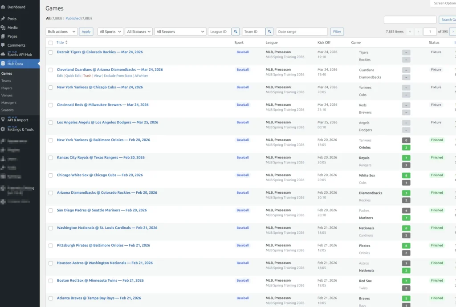Click Trash link under Cleveland Guardians game

click(x=87, y=76)
